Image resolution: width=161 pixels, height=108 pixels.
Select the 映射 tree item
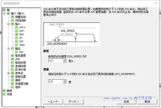pyautogui.click(x=9, y=91)
